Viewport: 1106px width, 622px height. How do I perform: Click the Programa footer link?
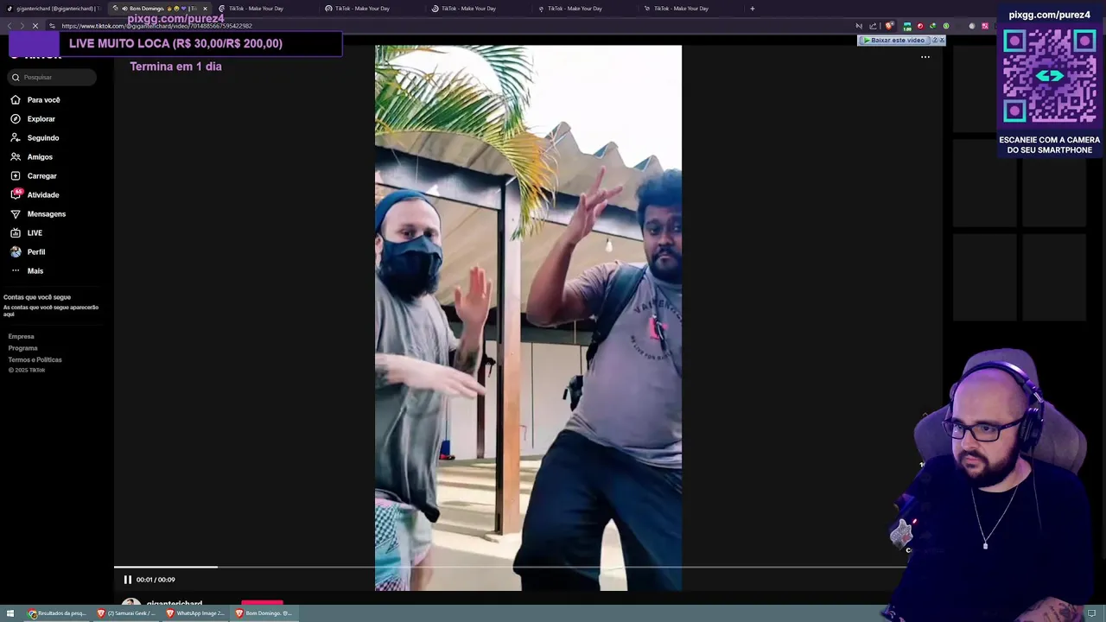tap(23, 348)
